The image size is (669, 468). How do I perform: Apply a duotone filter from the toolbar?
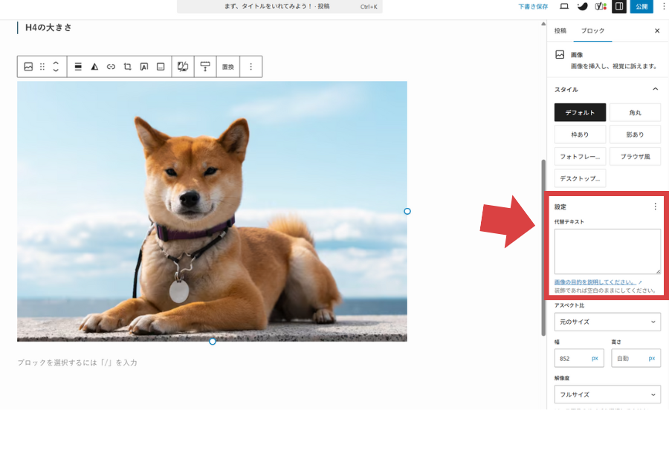click(x=184, y=66)
